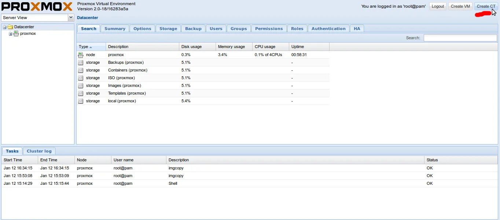Sort by the Type column header
This screenshot has width=500, height=220.
[x=91, y=47]
